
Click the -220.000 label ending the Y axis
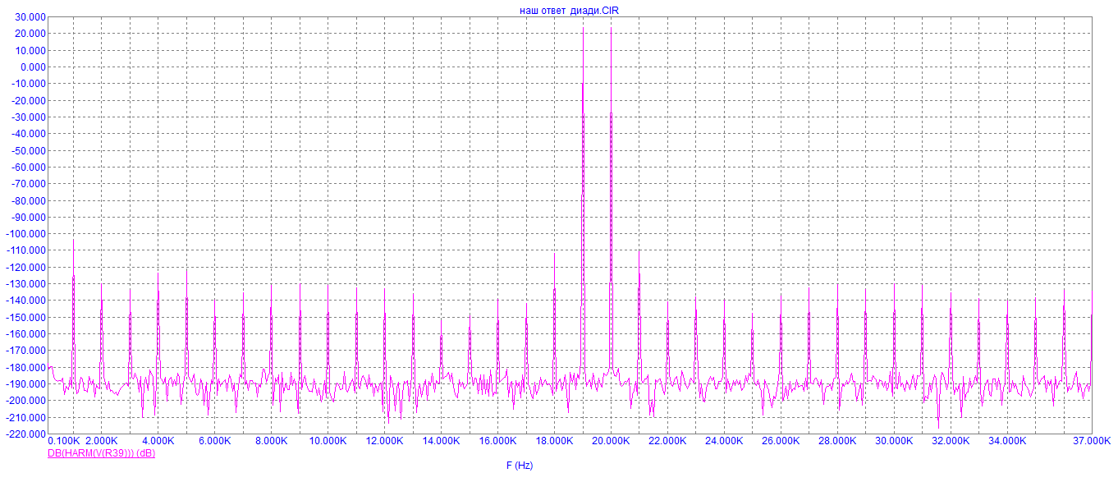(x=27, y=434)
